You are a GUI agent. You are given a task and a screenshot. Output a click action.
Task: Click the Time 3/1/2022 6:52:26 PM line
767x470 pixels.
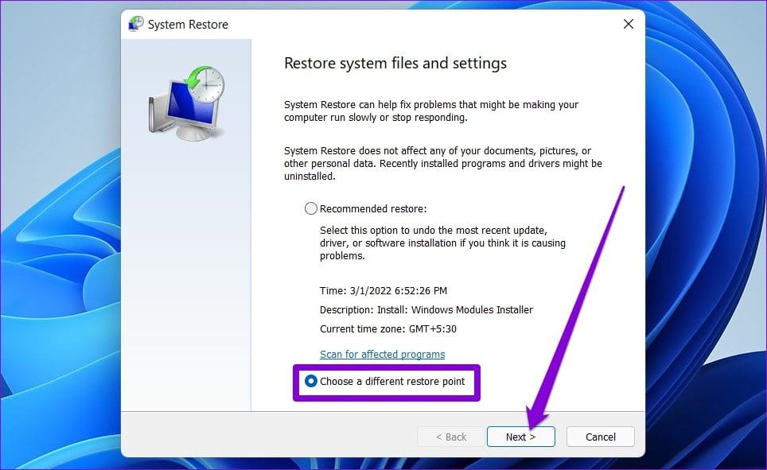[383, 290]
